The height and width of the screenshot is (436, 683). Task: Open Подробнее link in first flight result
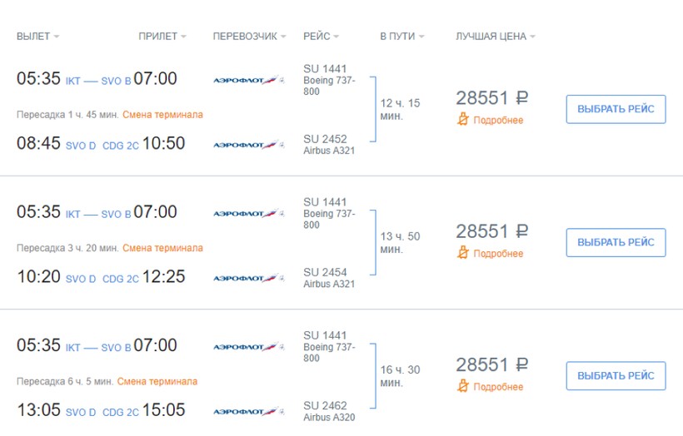[x=498, y=120]
